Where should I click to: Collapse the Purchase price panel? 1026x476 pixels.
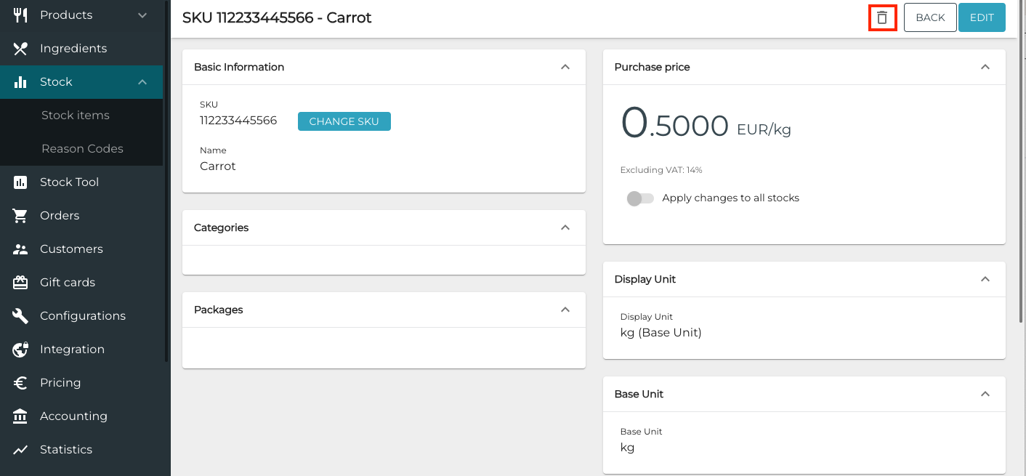pyautogui.click(x=985, y=67)
